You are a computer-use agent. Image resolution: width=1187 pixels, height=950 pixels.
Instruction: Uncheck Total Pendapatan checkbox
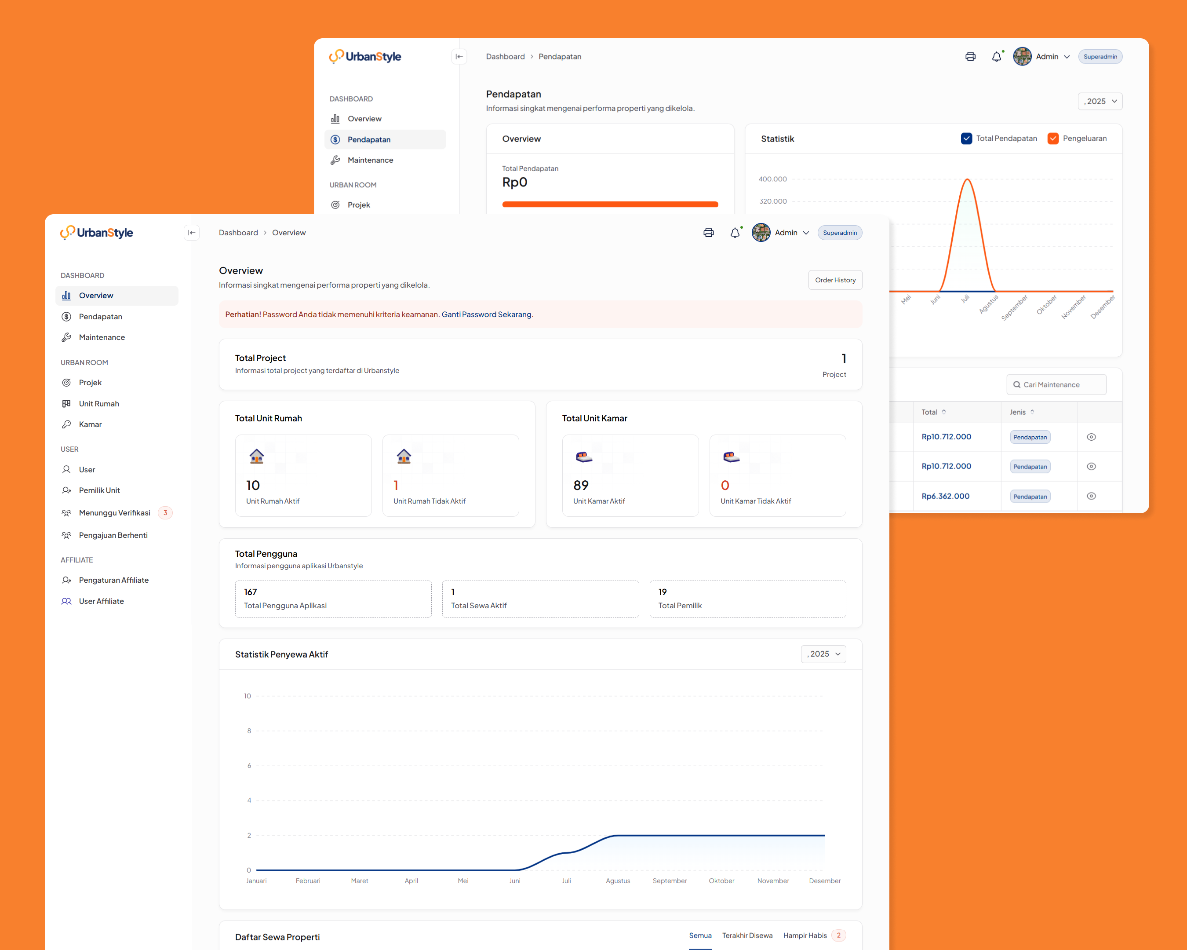pos(966,139)
